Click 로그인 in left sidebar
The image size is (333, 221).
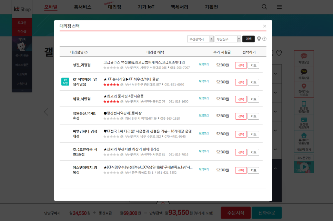click(22, 22)
